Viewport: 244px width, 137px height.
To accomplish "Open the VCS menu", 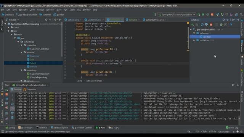I will [79, 10].
